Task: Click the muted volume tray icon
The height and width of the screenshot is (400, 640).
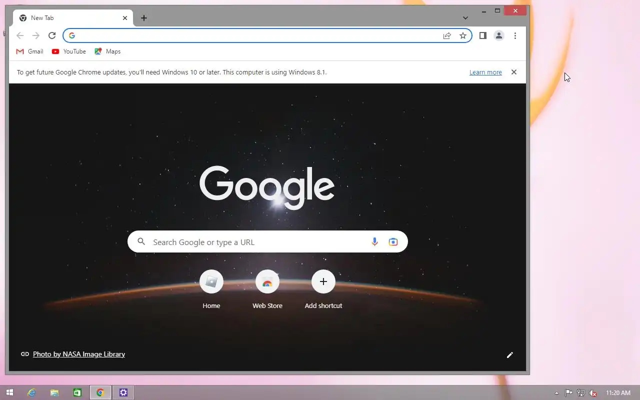Action: point(593,393)
